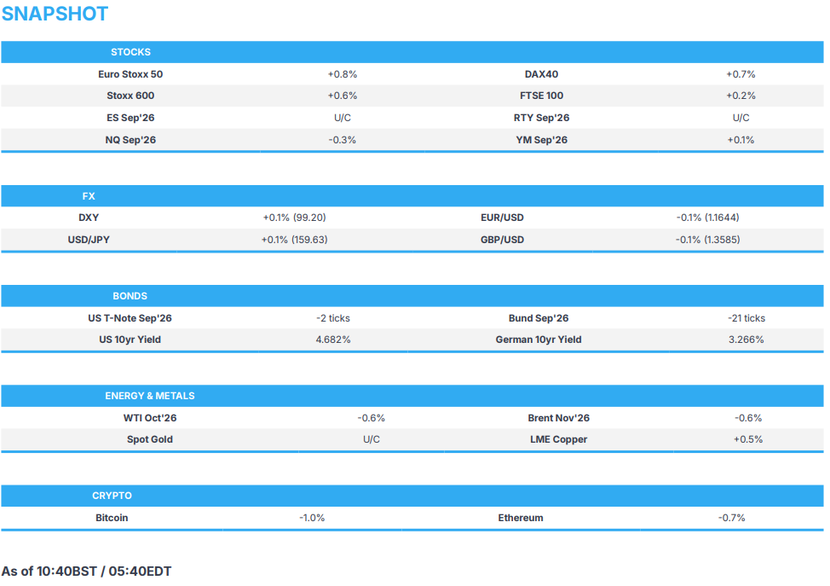Click Ethereum value -0.7%
830x586 pixels.
pos(731,518)
